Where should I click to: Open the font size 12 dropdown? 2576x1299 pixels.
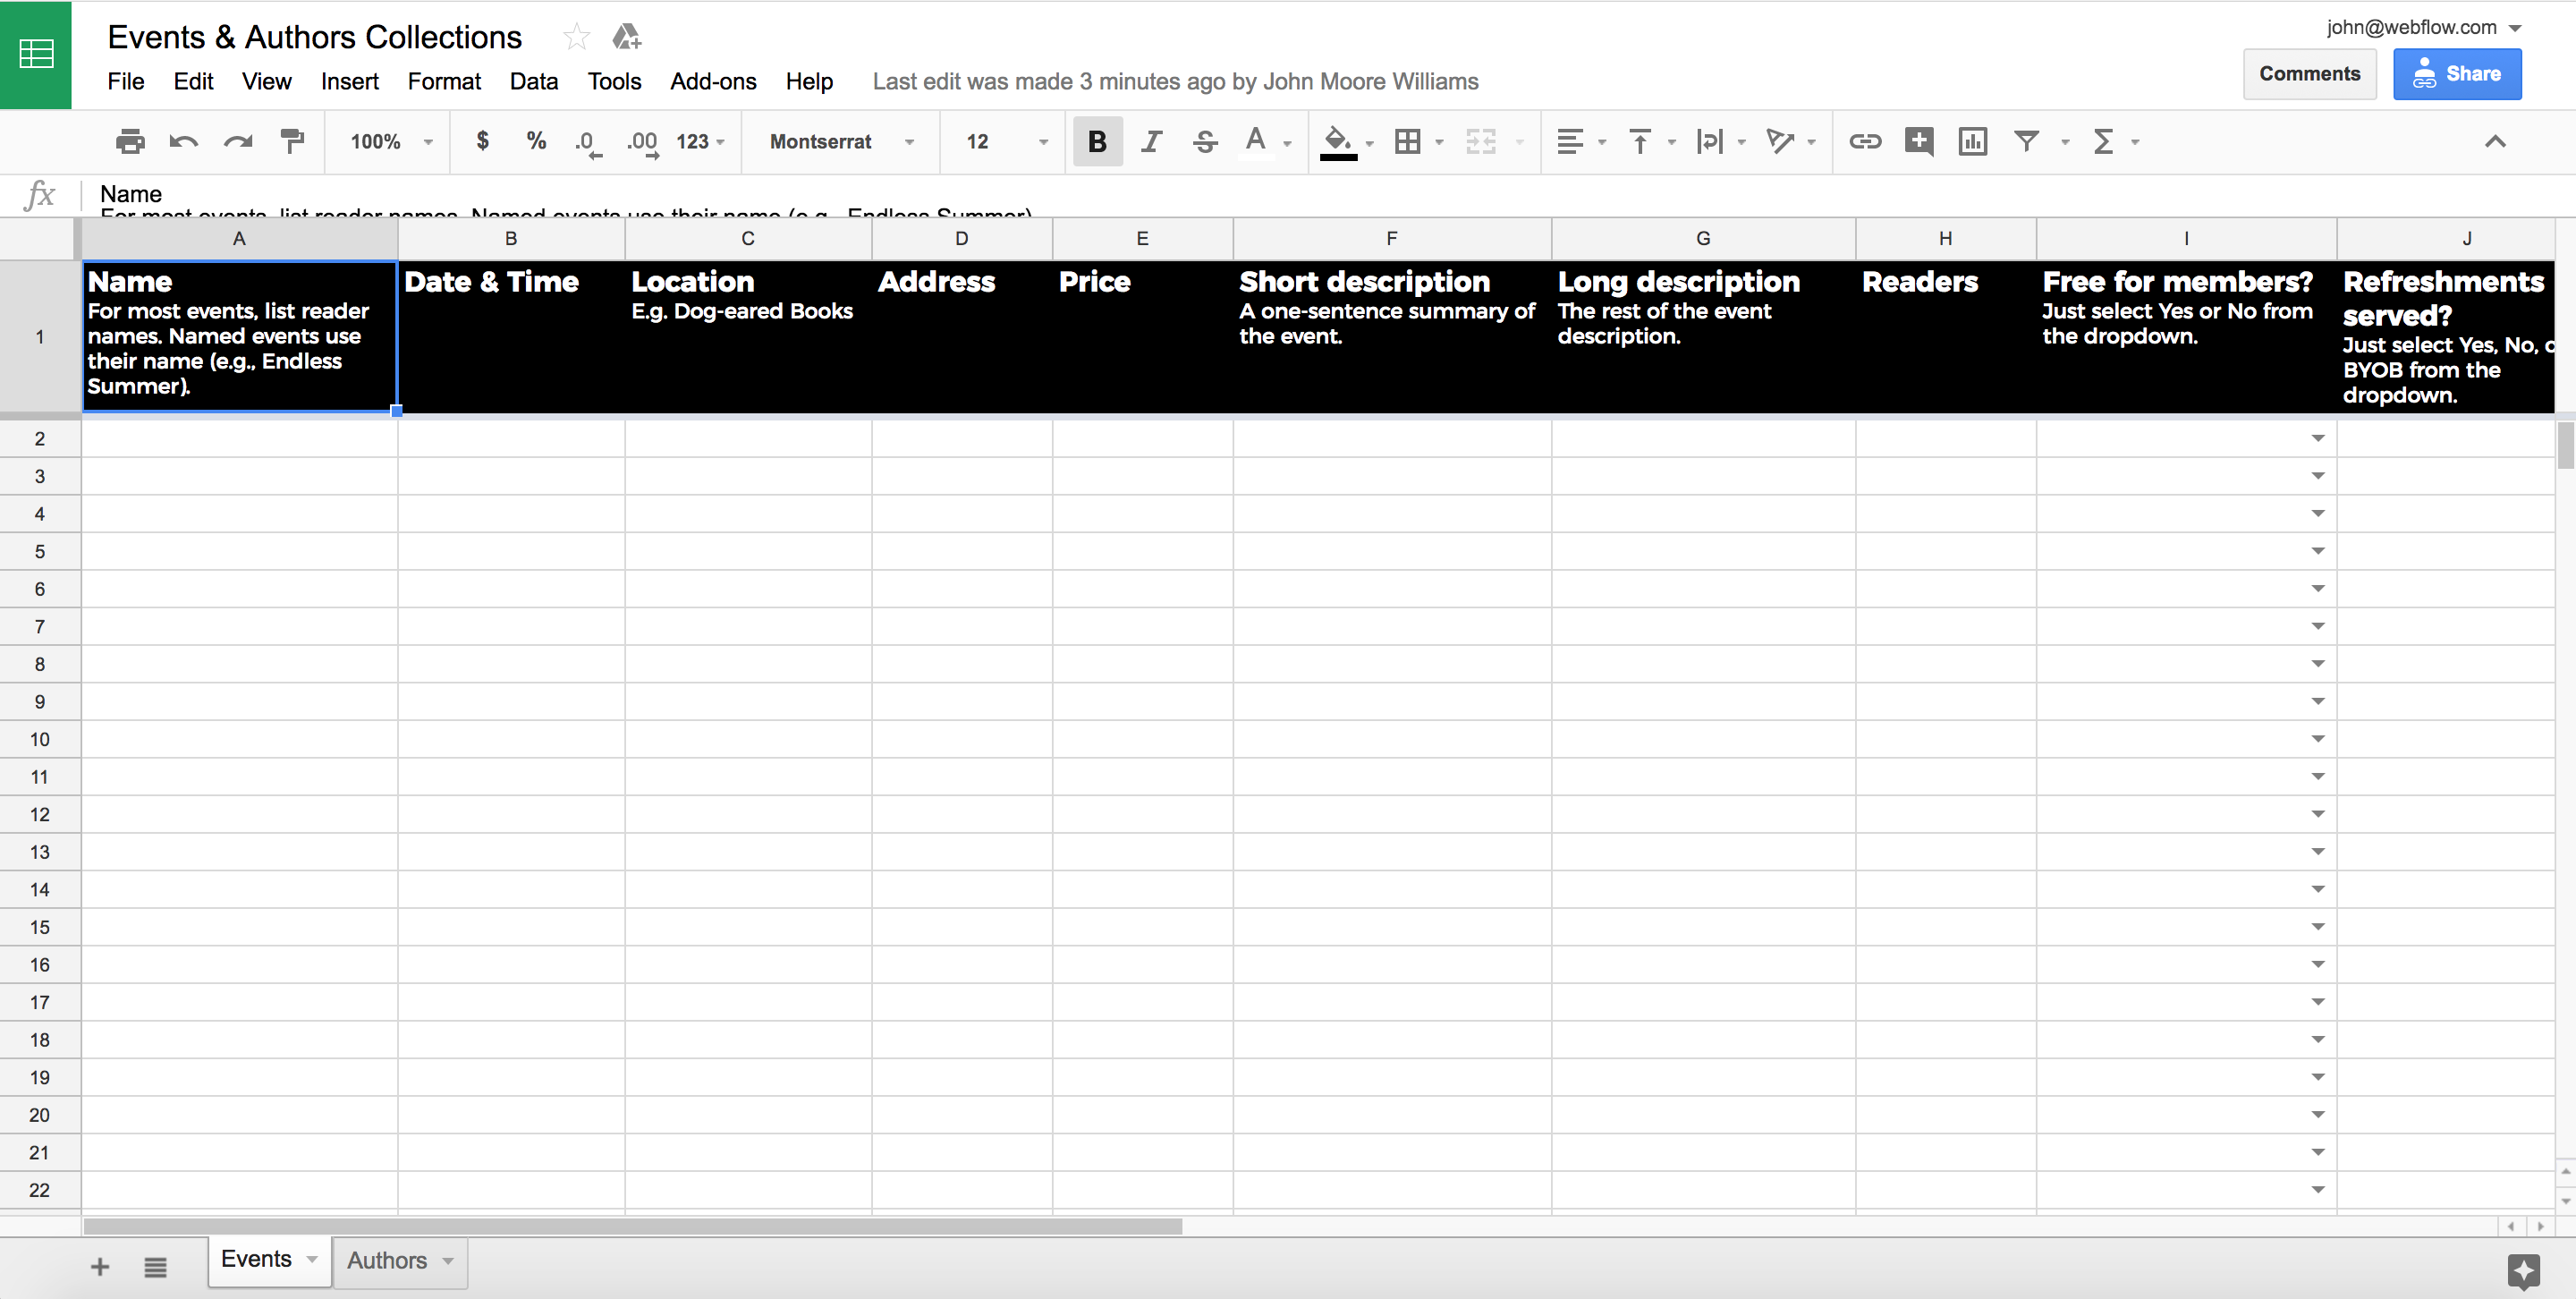pos(1006,142)
